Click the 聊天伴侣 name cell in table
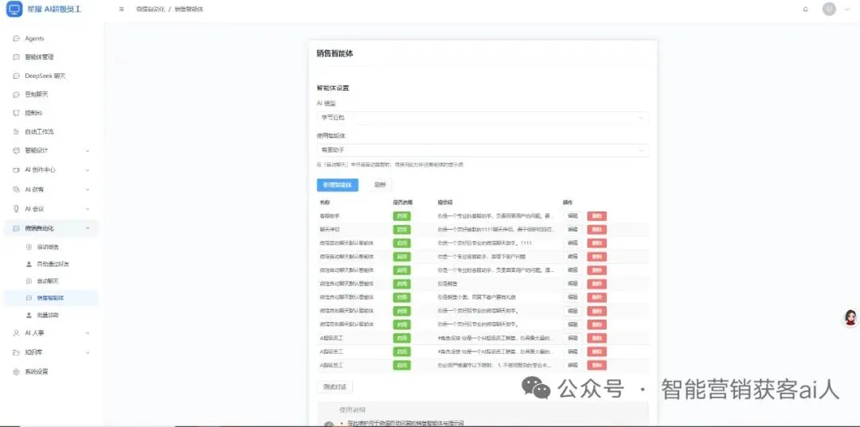The height and width of the screenshot is (427, 860). click(x=330, y=229)
